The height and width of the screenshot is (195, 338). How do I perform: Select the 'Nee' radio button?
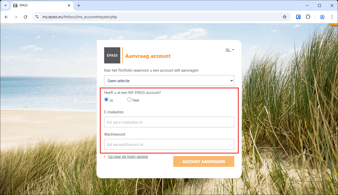pyautogui.click(x=129, y=100)
